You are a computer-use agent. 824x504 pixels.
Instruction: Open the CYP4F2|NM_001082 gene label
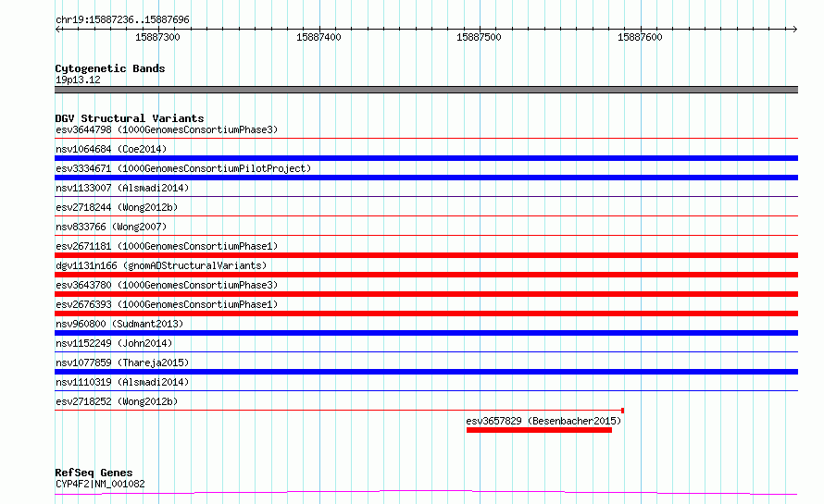point(100,484)
